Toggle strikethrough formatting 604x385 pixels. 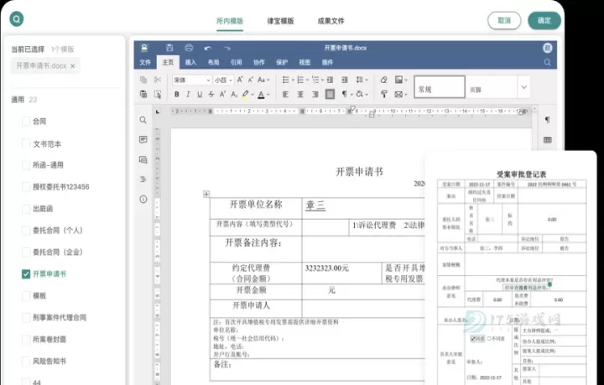pyautogui.click(x=211, y=94)
